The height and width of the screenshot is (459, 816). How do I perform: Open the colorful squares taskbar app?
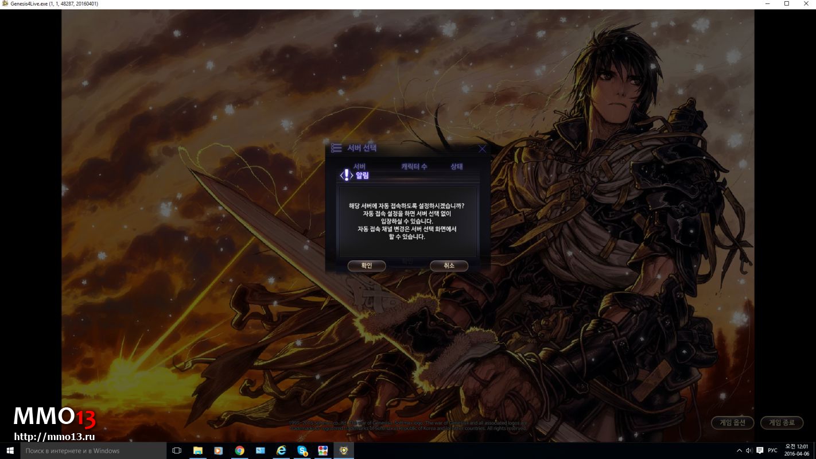coord(322,450)
